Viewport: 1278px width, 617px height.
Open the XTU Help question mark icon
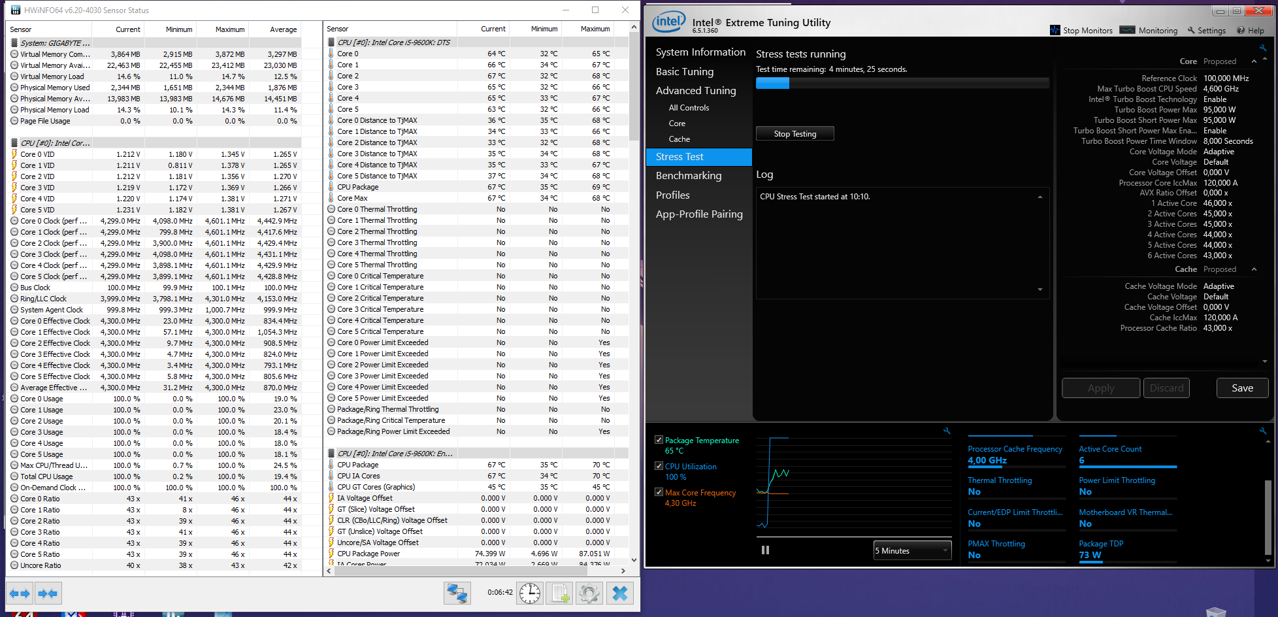pyautogui.click(x=1241, y=30)
